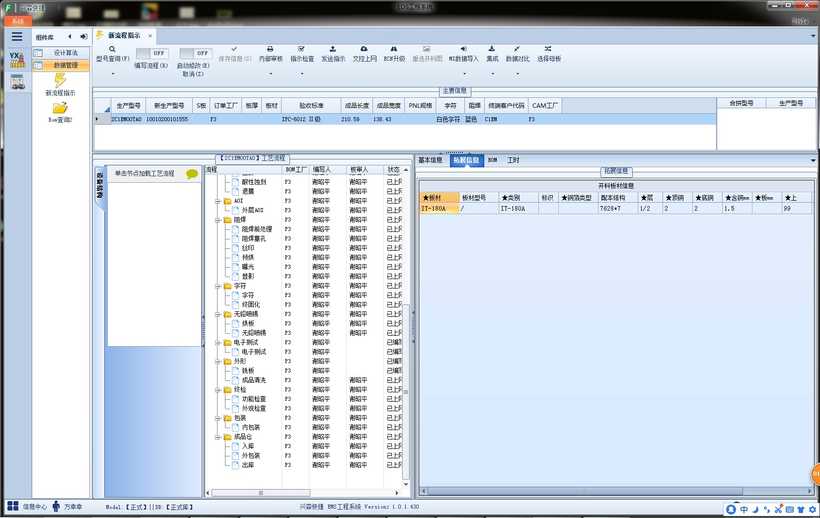Click the 集成 download icon
820x518 pixels.
492,49
